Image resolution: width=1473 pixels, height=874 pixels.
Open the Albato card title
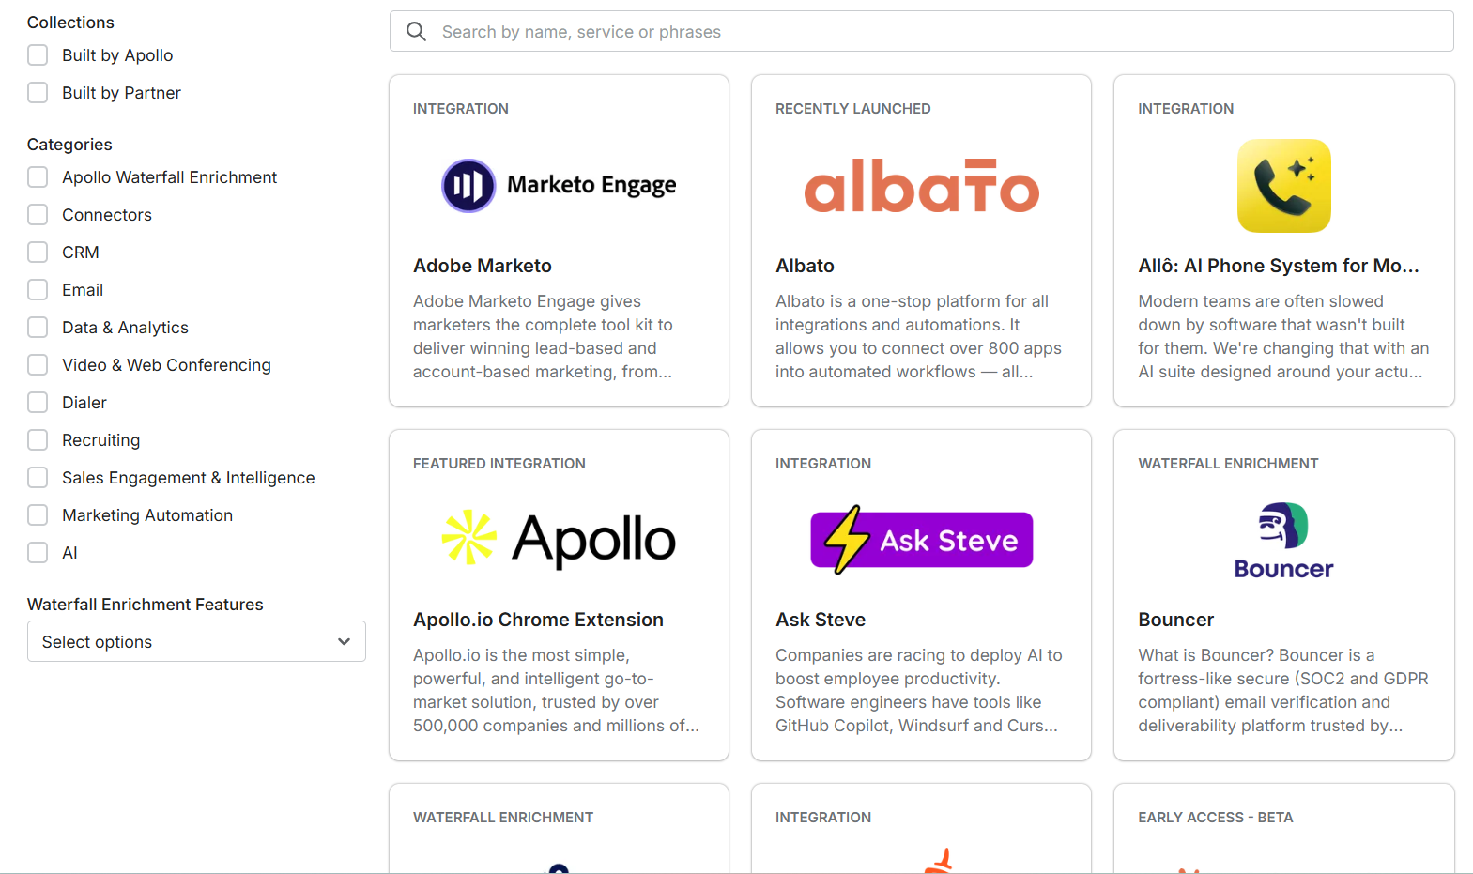805,266
